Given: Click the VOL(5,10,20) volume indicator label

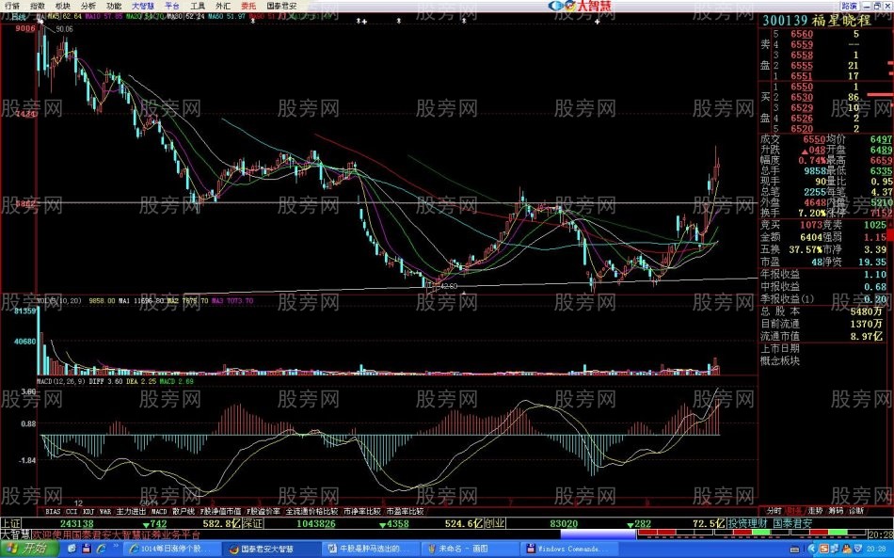Looking at the screenshot, I should [59, 300].
